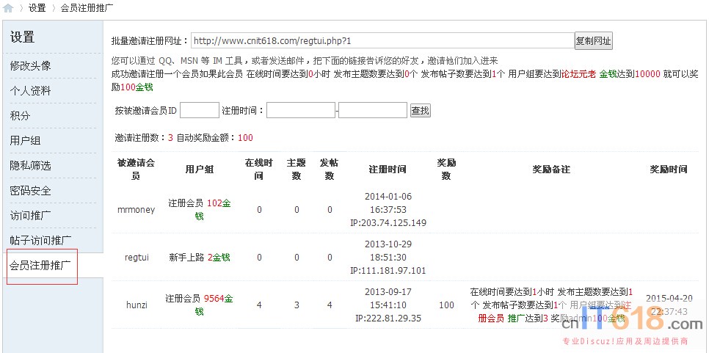Open 帖子访问推广 sidebar item

(40, 241)
